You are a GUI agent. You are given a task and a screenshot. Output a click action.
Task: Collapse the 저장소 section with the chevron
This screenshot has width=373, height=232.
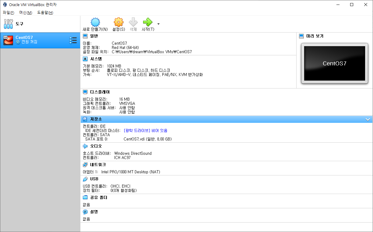[x=368, y=119]
